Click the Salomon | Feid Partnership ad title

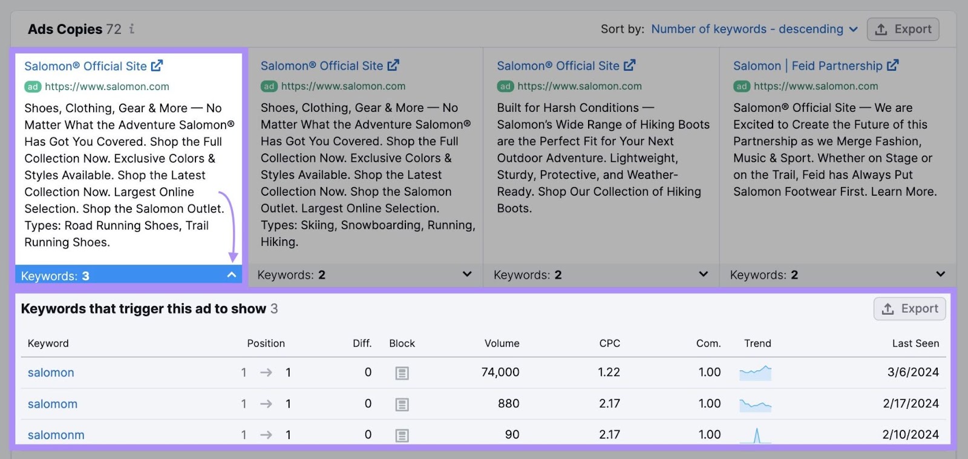point(807,66)
